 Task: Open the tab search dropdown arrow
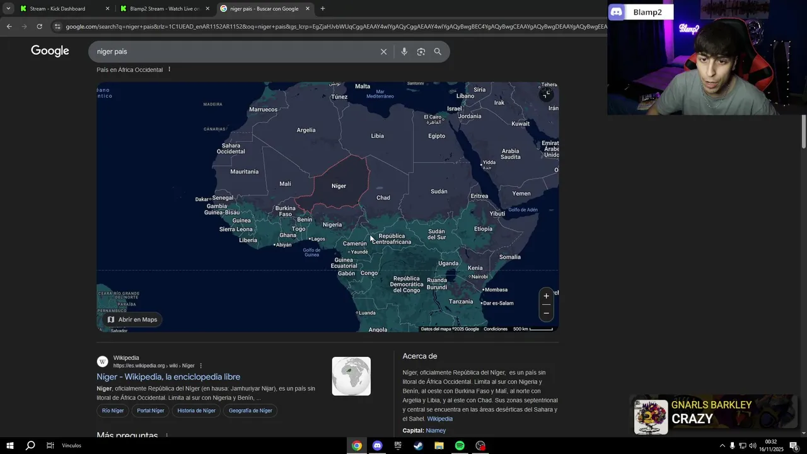pos(8,9)
